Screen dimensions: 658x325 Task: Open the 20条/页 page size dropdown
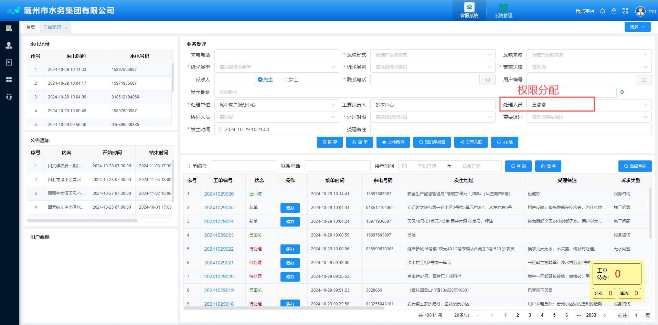coord(464,315)
